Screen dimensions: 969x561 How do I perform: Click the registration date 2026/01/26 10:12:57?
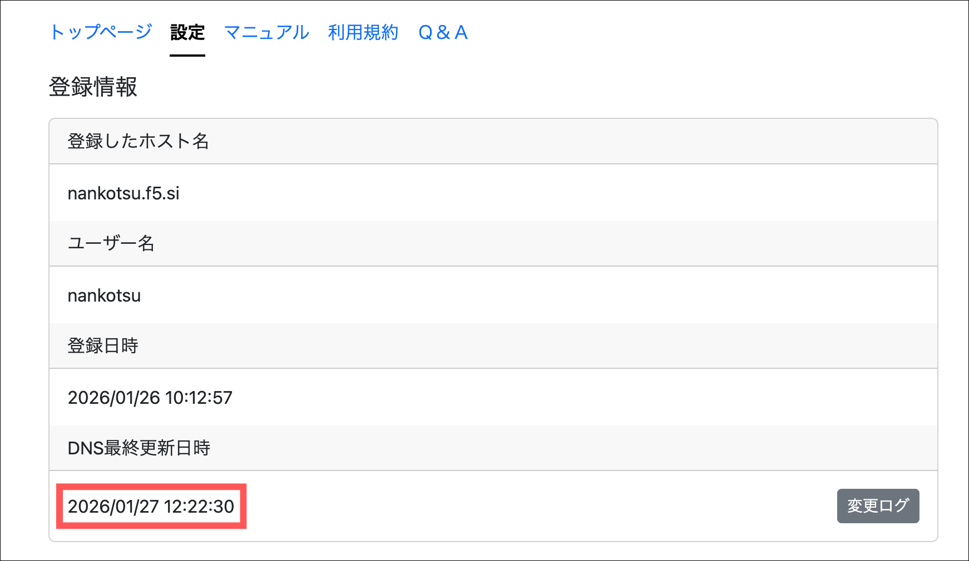[150, 398]
